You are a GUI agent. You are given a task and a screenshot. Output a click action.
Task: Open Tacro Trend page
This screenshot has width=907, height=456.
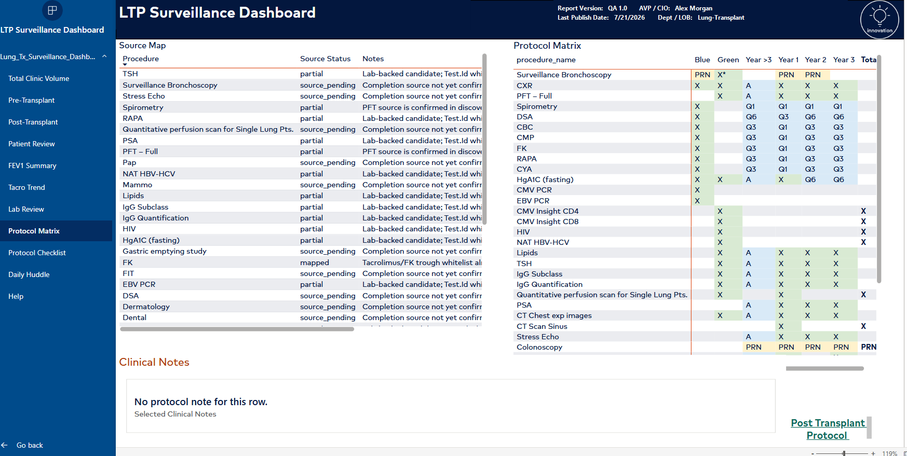click(x=56, y=187)
